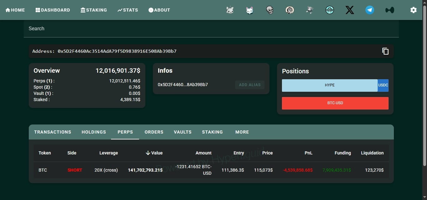Click the Liquidation column header
The image size is (427, 200).
point(372,153)
